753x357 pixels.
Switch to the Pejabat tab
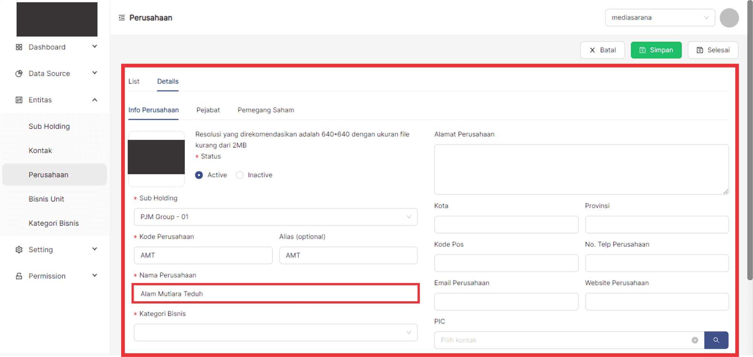click(208, 110)
